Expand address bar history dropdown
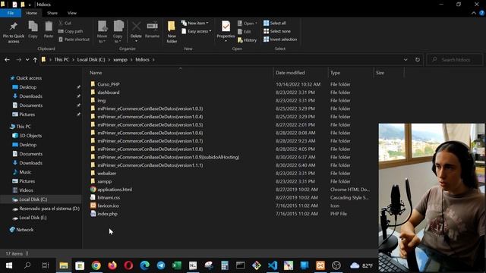The image size is (486, 273). tap(406, 60)
